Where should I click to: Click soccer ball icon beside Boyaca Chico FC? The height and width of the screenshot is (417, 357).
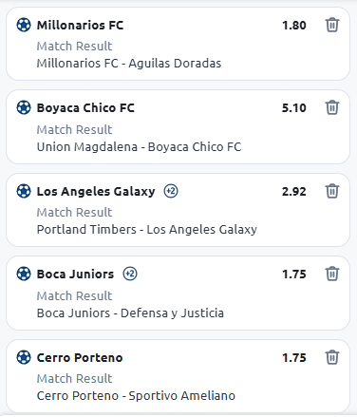[24, 107]
